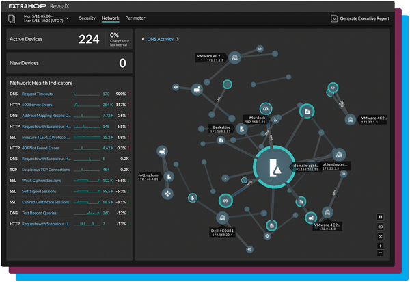Open Self-Signed Sessions indicator
Viewport: 410px width, 282px height.
(x=39, y=192)
